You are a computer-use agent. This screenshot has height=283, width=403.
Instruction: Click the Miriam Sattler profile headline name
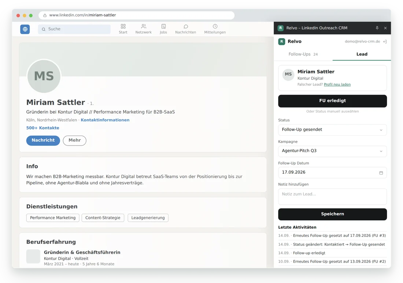(56, 102)
